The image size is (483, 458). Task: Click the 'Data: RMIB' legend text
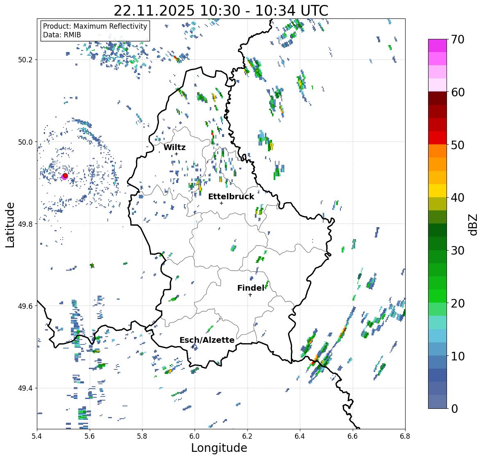[62, 35]
